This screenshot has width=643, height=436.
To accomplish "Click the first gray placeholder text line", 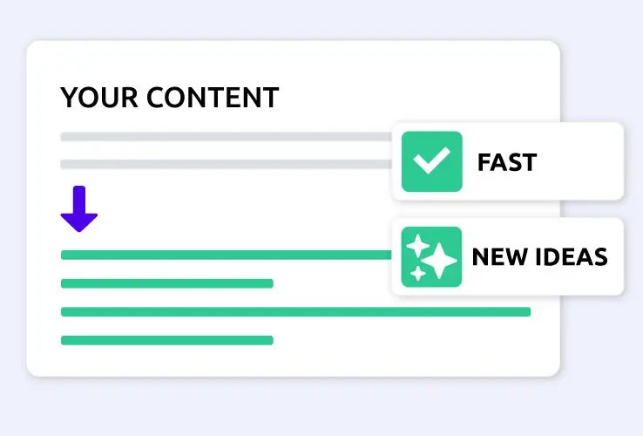I will click(226, 136).
